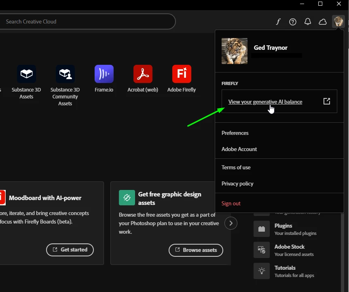Click the profile avatar in the header
The image size is (349, 292).
(x=338, y=21)
